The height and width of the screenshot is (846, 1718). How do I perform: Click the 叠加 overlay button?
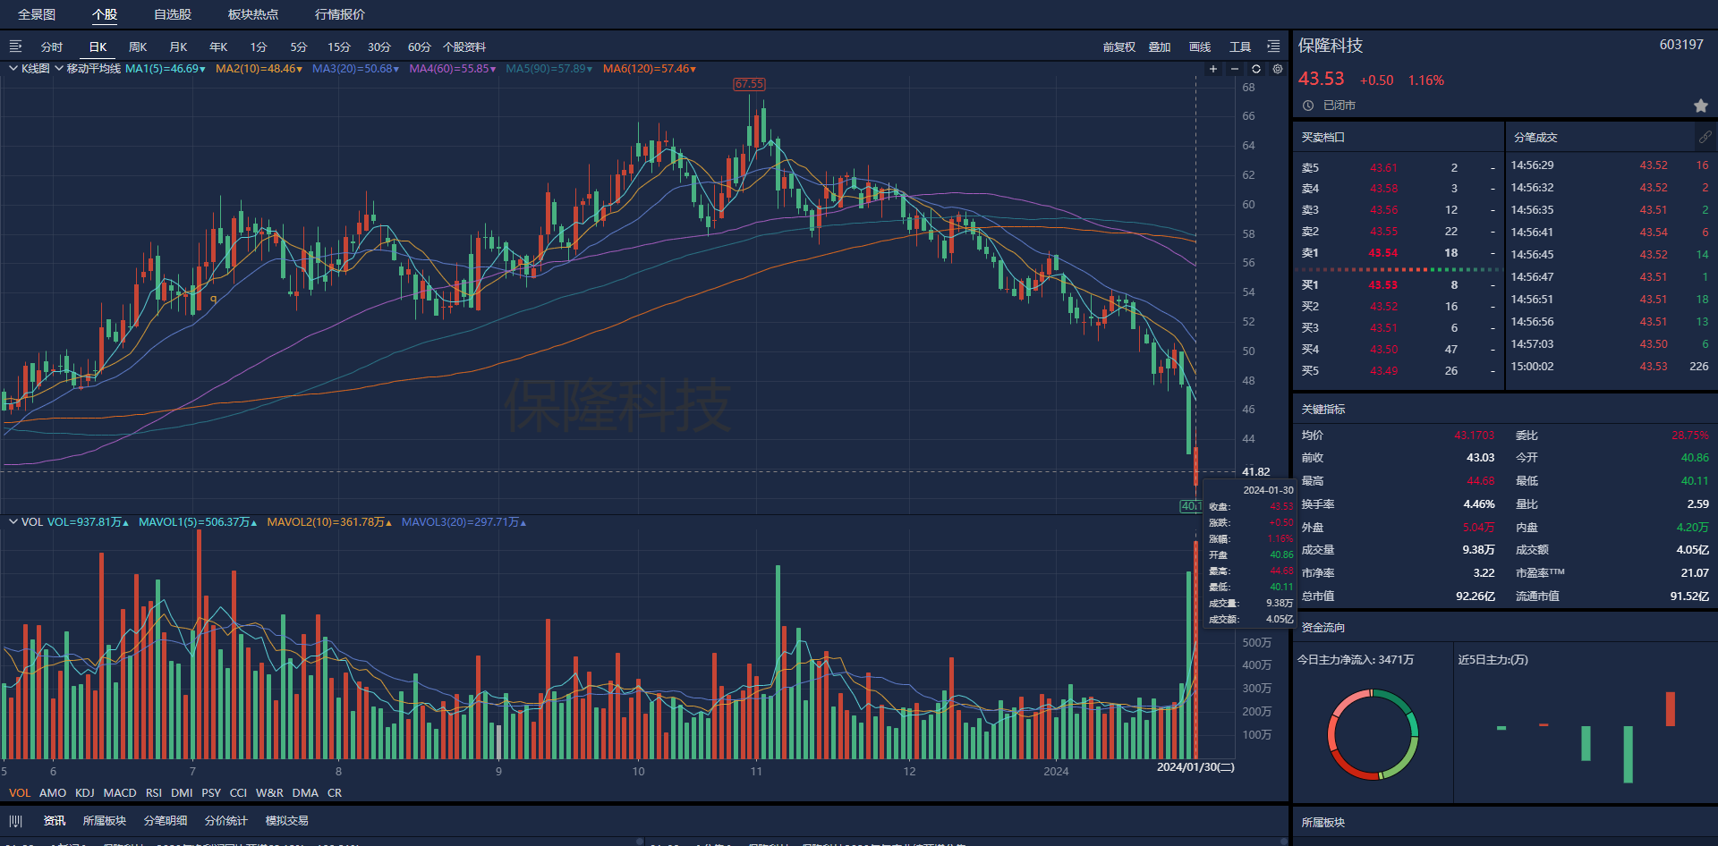click(1160, 47)
